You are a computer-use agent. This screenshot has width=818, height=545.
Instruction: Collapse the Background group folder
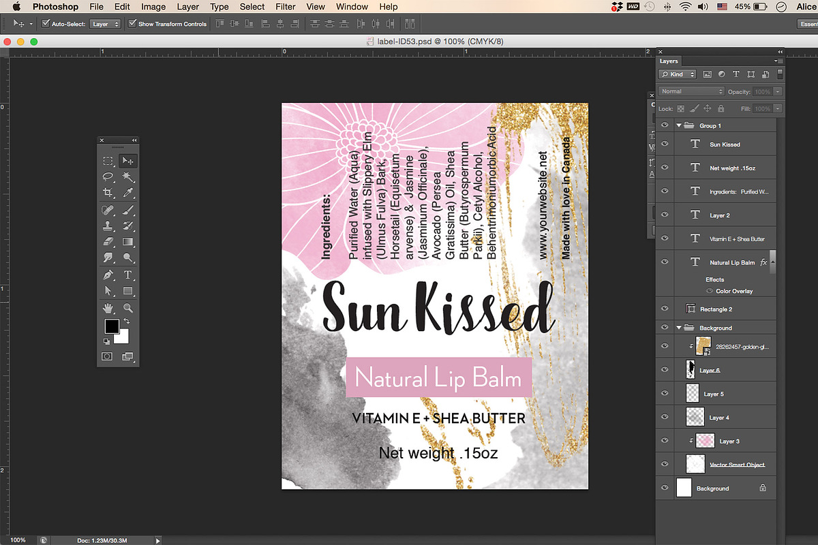tap(679, 328)
